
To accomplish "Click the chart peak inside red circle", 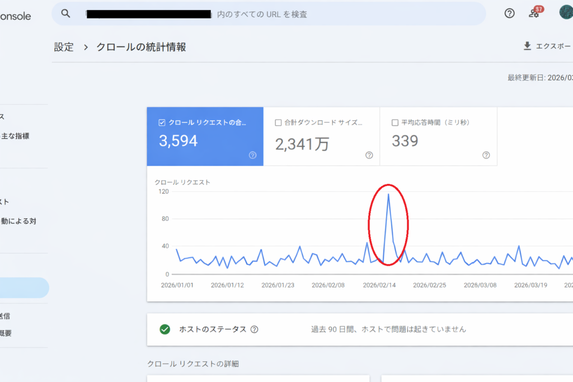I will pyautogui.click(x=388, y=195).
